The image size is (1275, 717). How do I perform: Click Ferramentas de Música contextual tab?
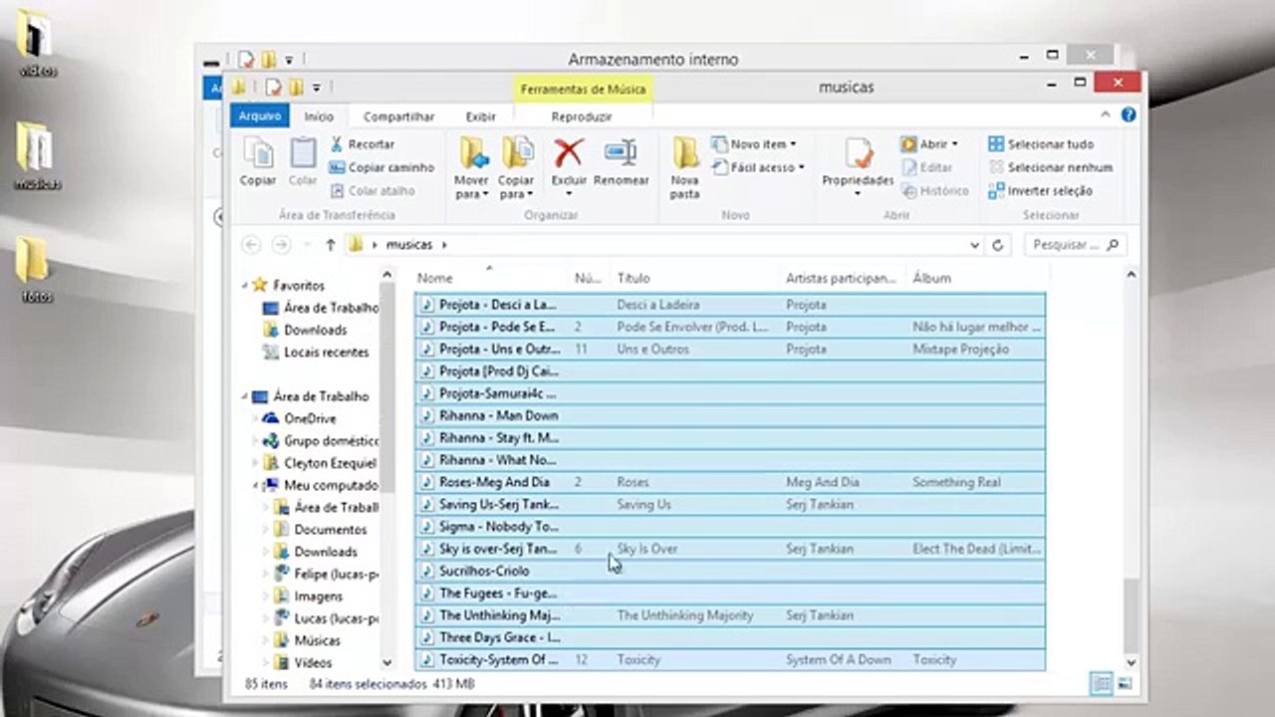[583, 89]
